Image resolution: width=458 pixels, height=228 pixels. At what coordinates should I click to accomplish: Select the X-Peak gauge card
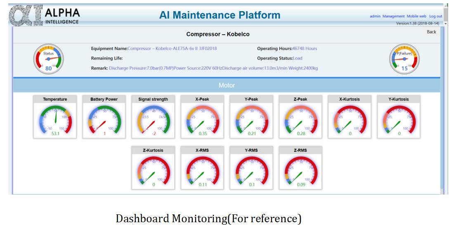pyautogui.click(x=202, y=116)
